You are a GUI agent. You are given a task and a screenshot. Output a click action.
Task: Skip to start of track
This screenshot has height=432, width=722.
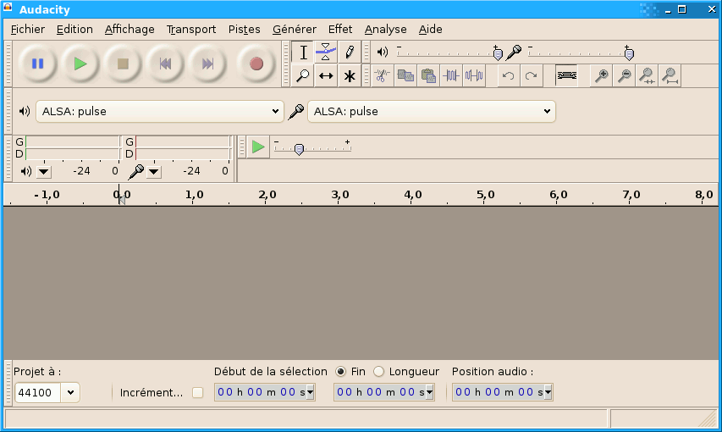click(165, 64)
